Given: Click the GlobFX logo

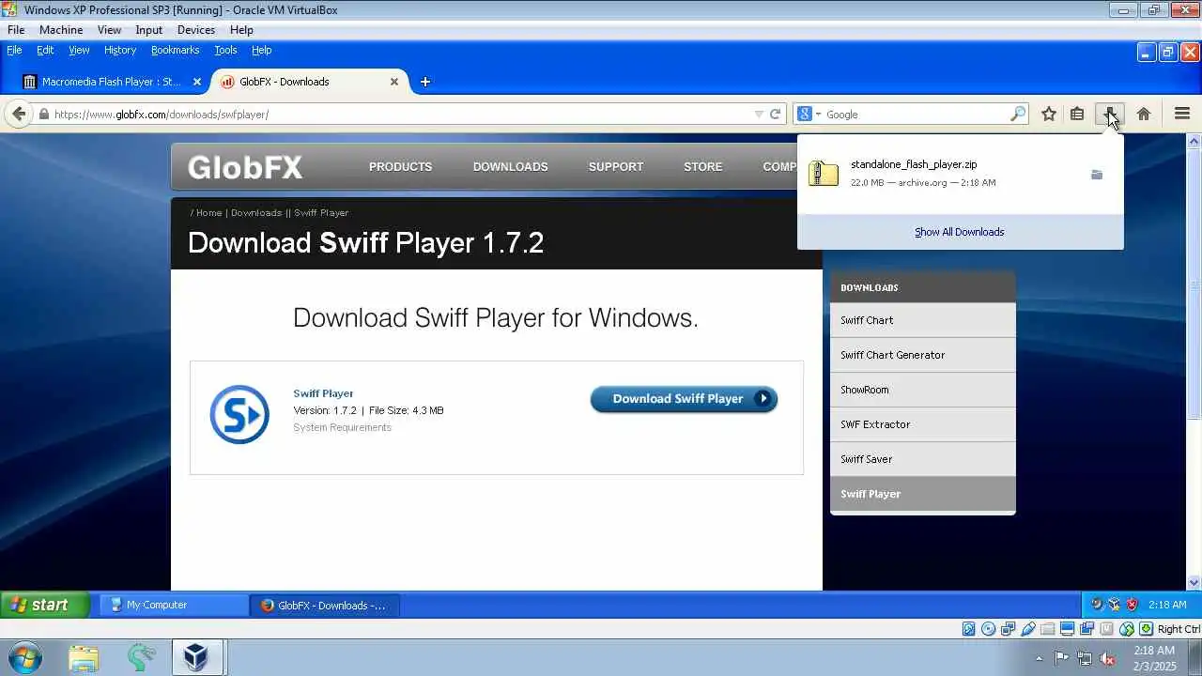Looking at the screenshot, I should (x=245, y=168).
